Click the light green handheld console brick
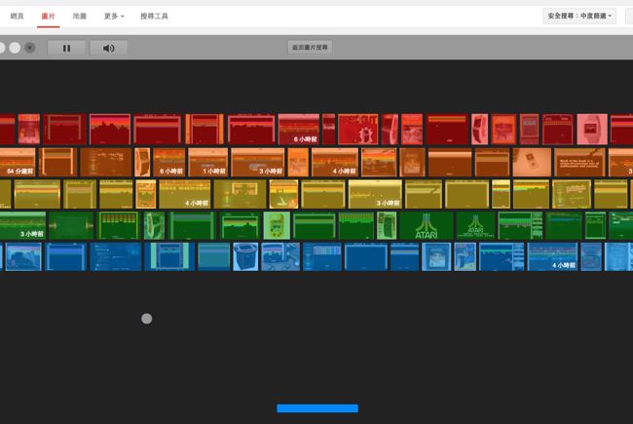Viewport: 633px width, 424px height. [x=277, y=225]
